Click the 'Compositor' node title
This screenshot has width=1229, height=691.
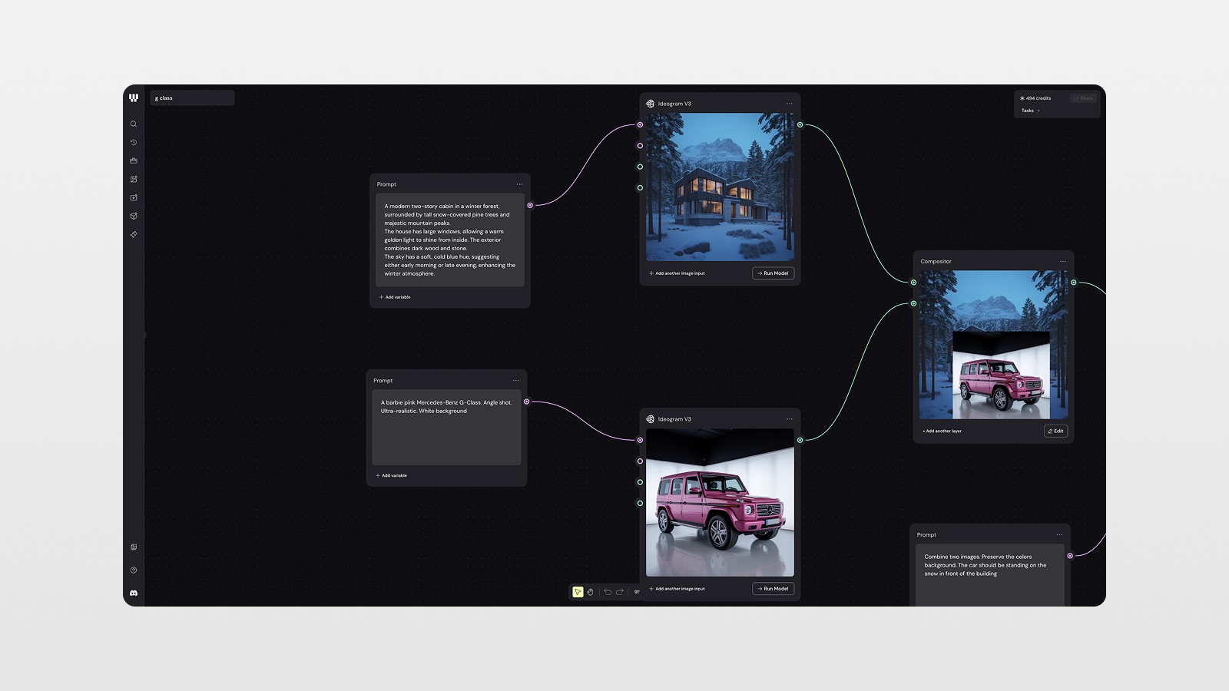(936, 262)
